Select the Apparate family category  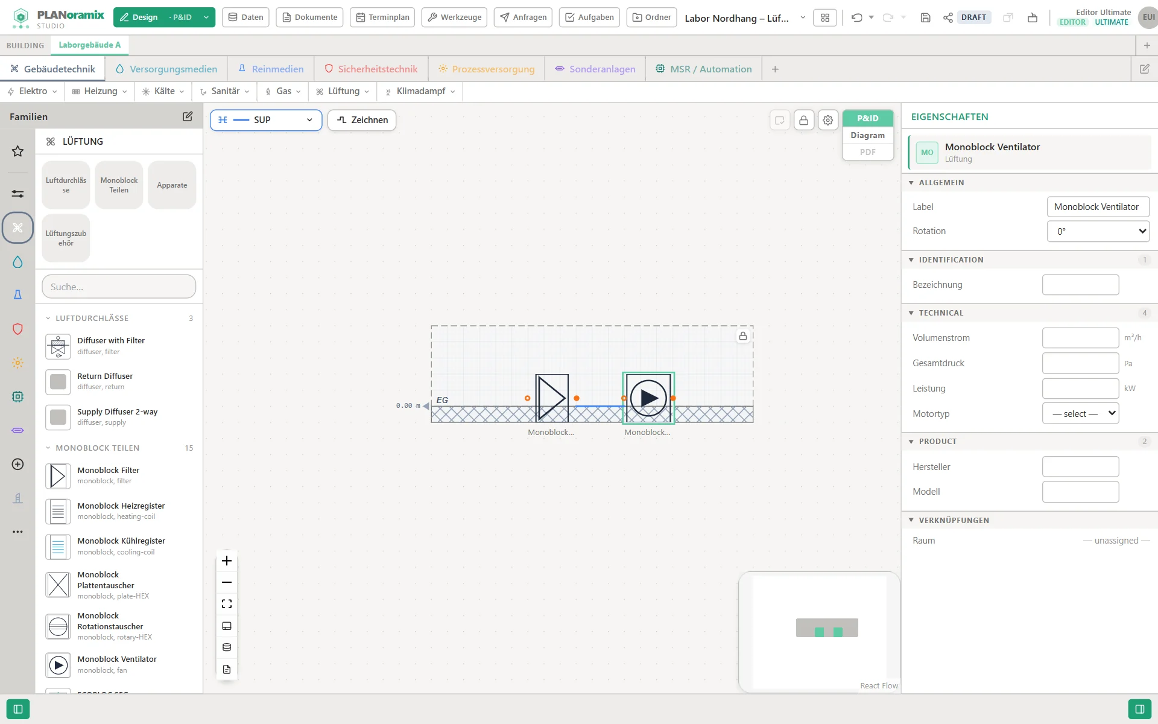tap(172, 185)
